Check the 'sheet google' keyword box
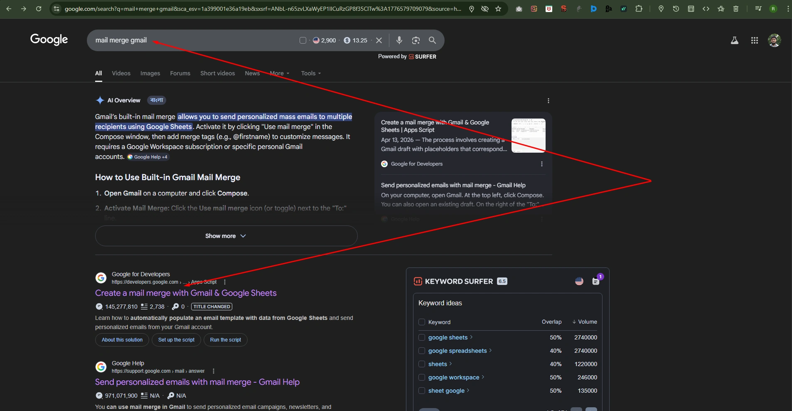 (422, 391)
